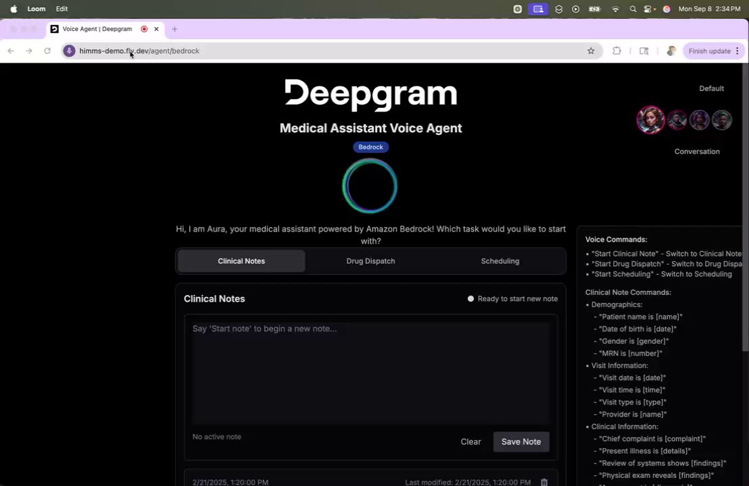Click the "MRN is [number]" command
The image size is (749, 486).
click(631, 354)
